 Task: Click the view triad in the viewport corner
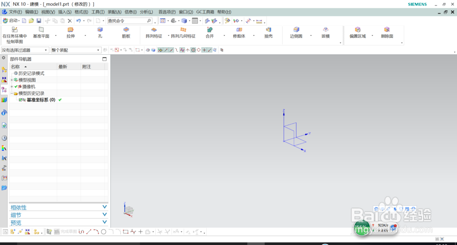point(128,209)
